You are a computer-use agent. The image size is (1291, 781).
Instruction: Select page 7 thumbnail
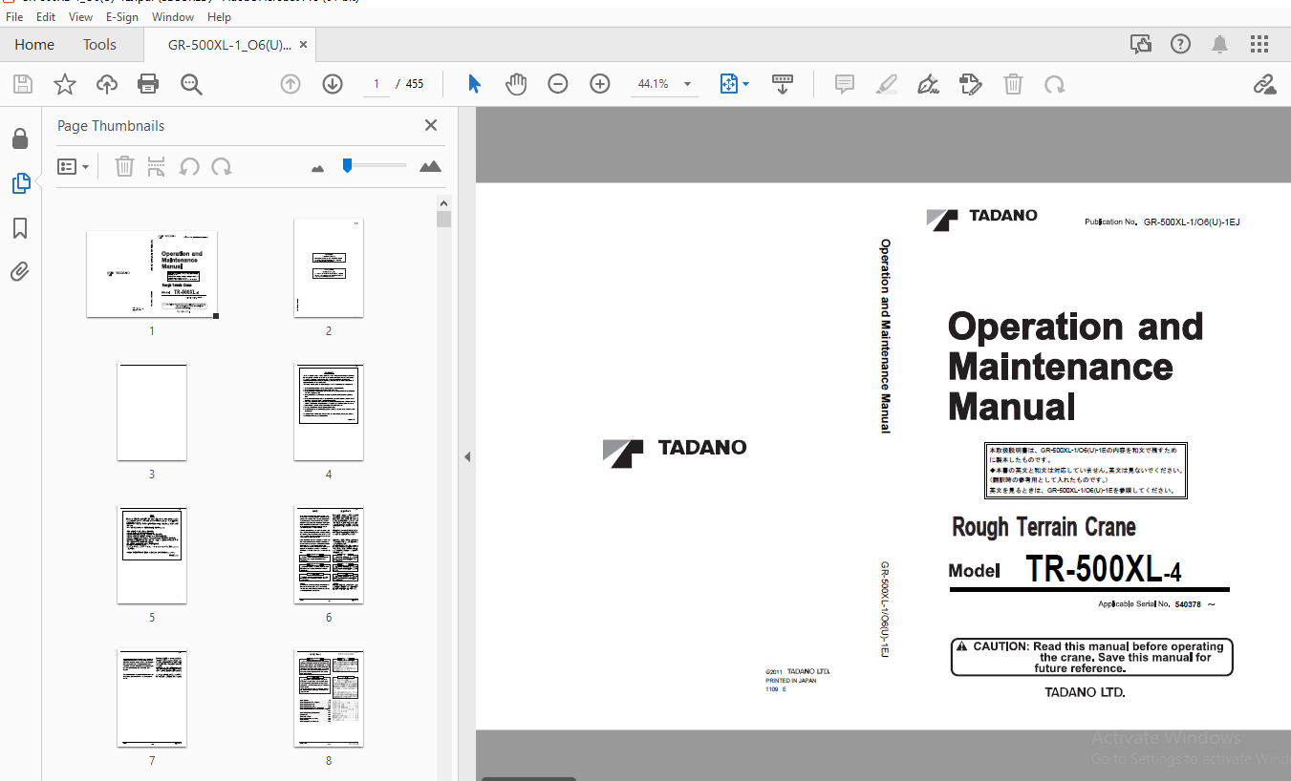(152, 698)
